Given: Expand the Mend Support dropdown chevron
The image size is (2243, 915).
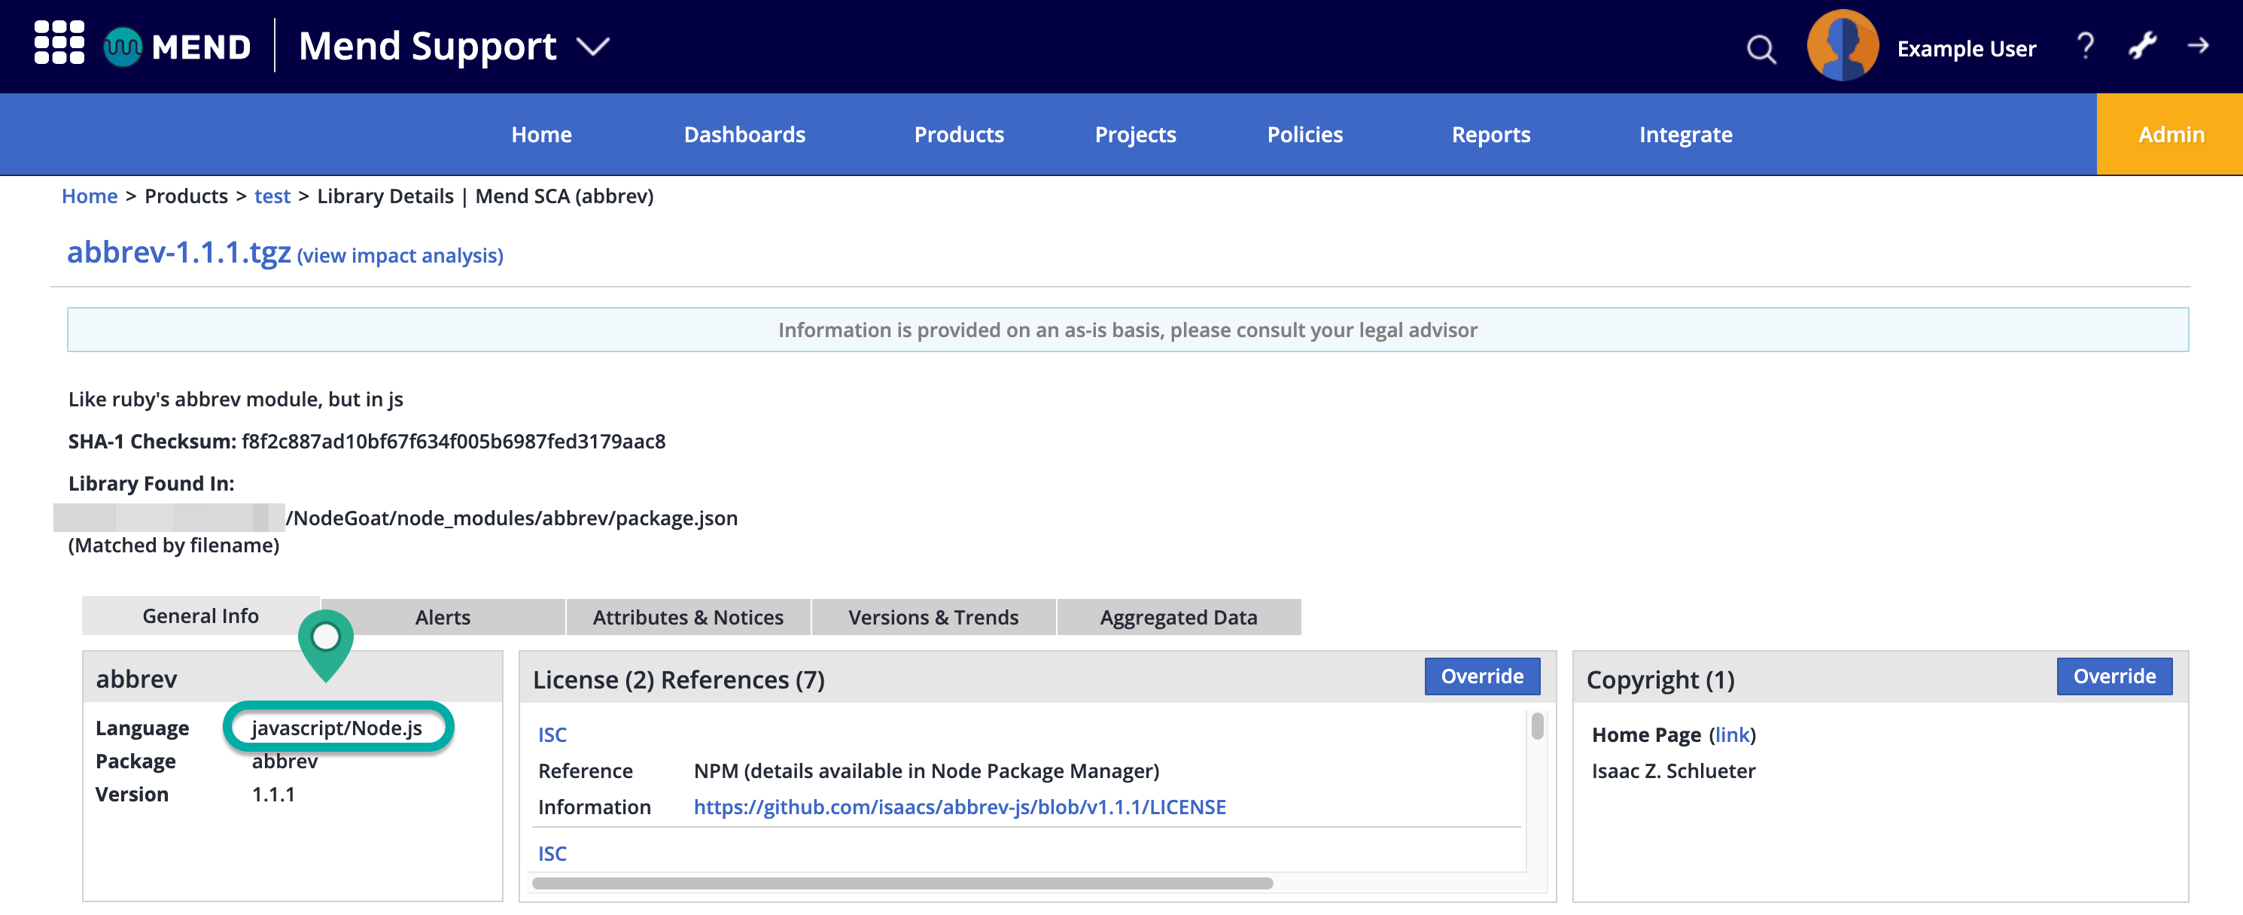Looking at the screenshot, I should [x=593, y=46].
